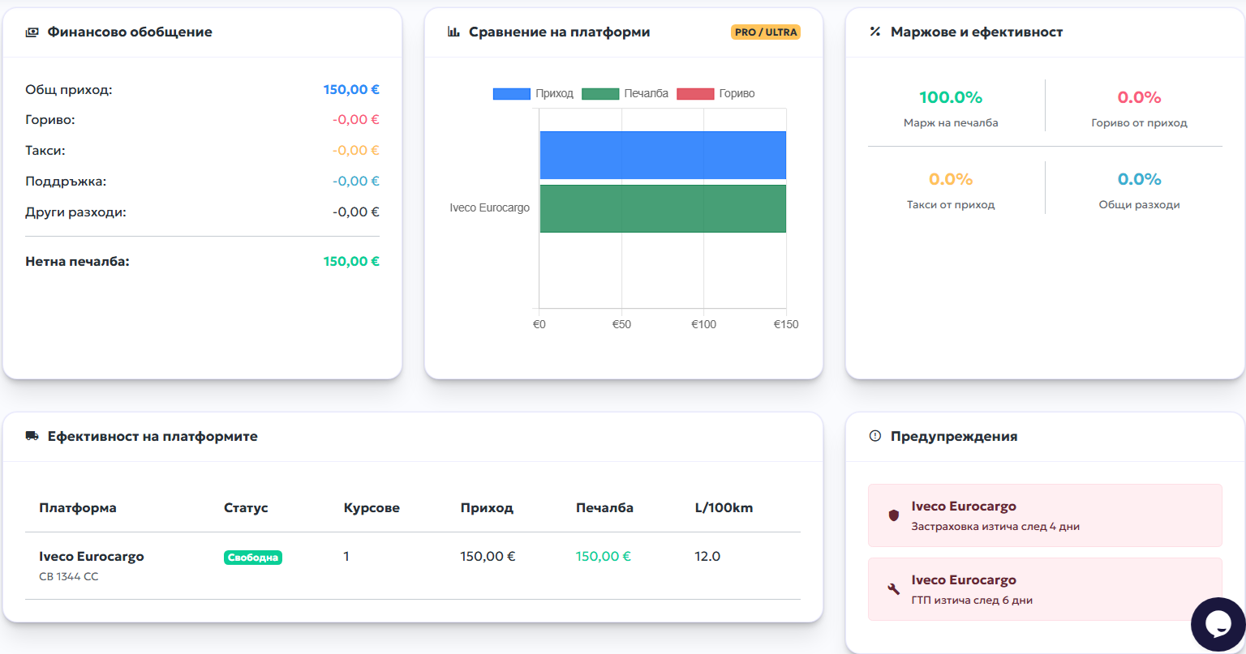The height and width of the screenshot is (654, 1246).
Task: Click the Свободна status badge
Action: 253,558
